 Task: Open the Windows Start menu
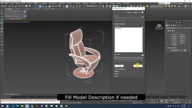[2, 106]
